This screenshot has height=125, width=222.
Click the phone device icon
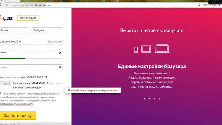[x=136, y=50]
